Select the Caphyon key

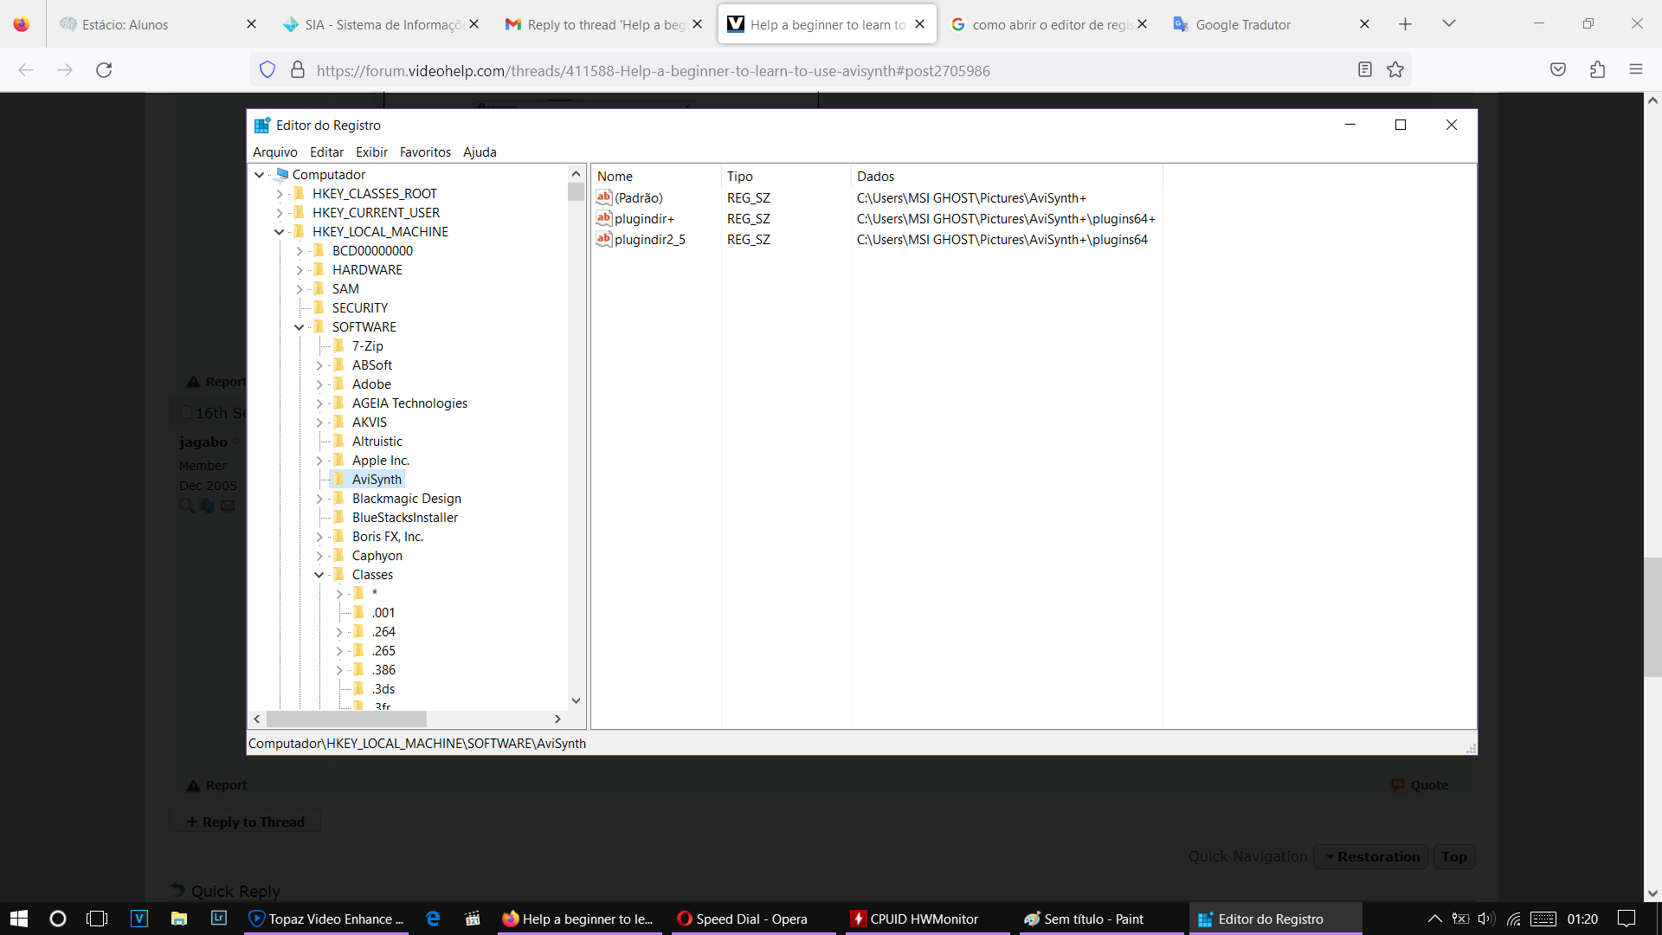coord(377,556)
